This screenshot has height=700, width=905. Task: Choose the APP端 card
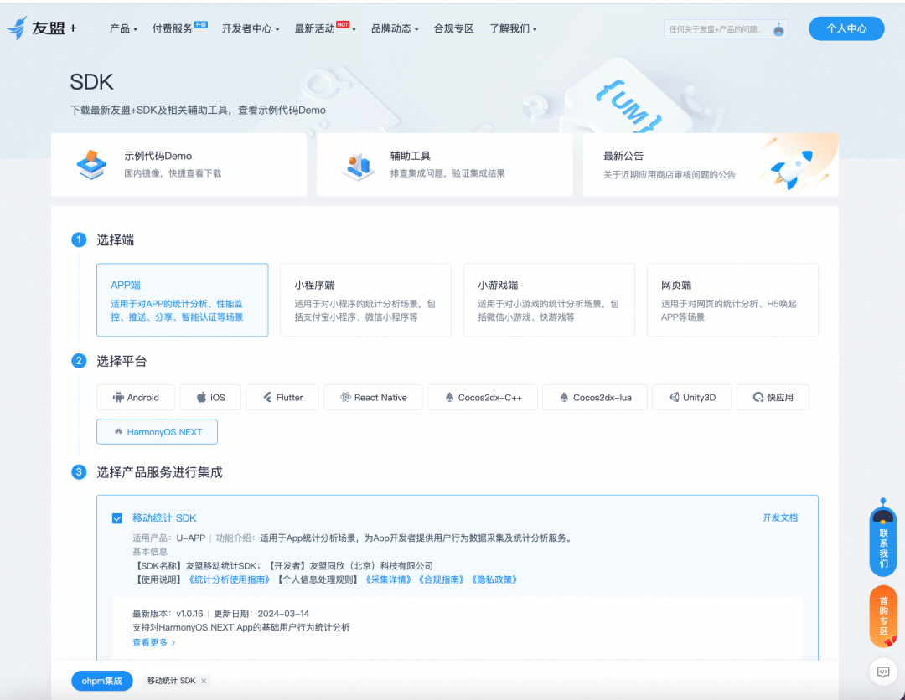coord(183,300)
